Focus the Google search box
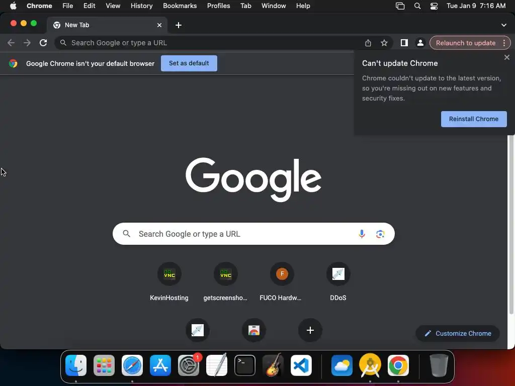 coord(253,234)
